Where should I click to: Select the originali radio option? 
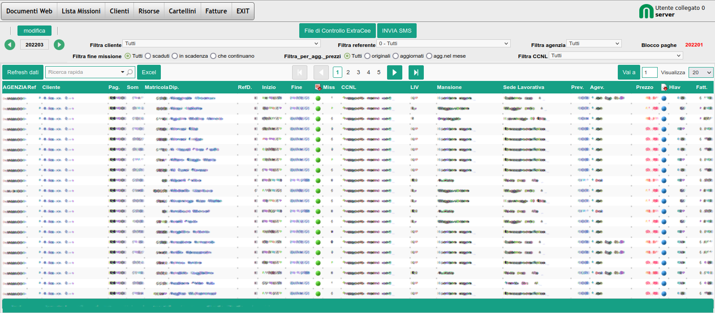pos(367,56)
